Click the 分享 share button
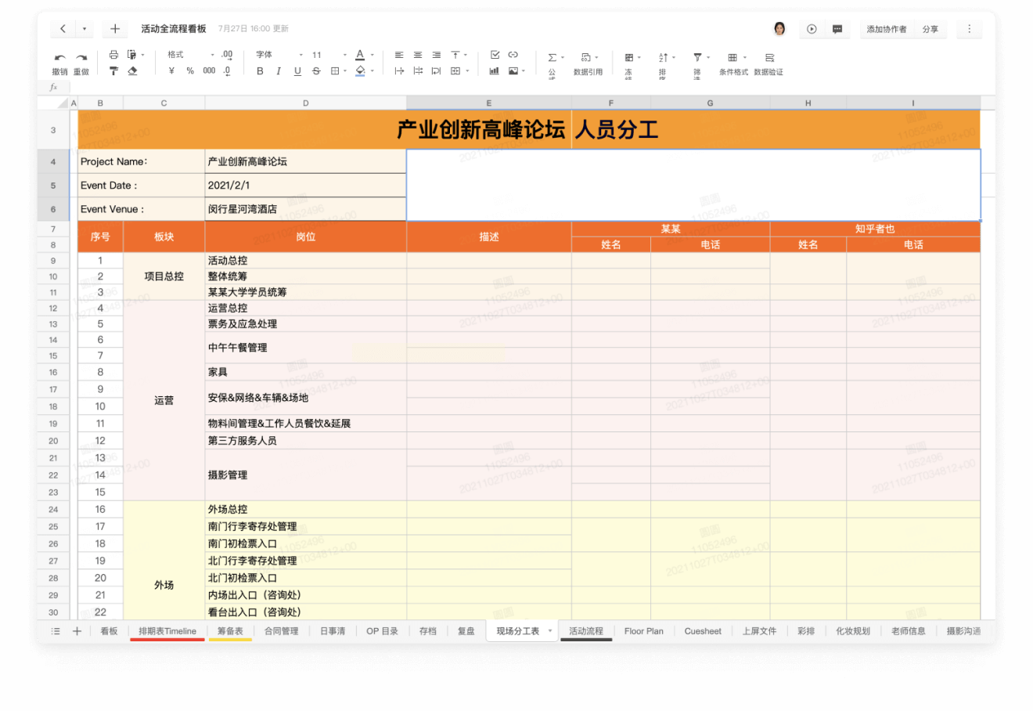Image resolution: width=1033 pixels, height=711 pixels. click(x=930, y=29)
